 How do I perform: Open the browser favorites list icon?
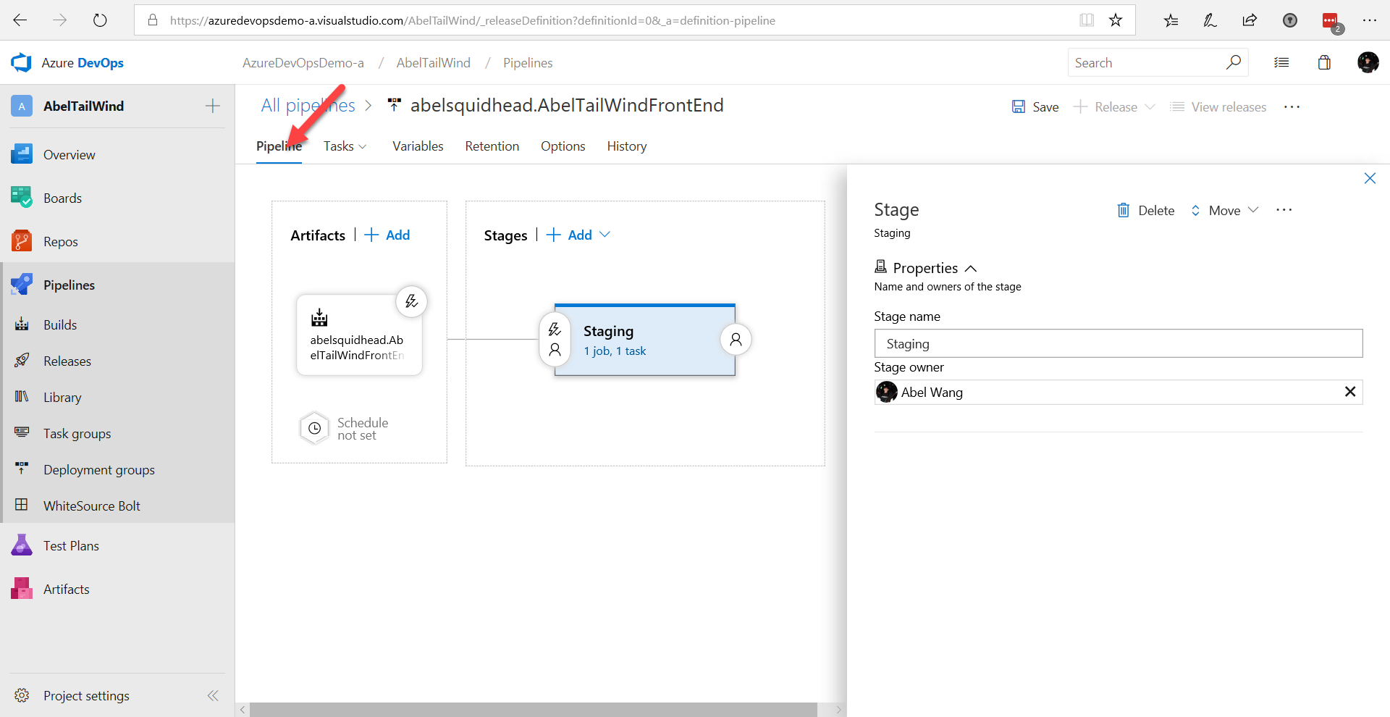[x=1171, y=20]
